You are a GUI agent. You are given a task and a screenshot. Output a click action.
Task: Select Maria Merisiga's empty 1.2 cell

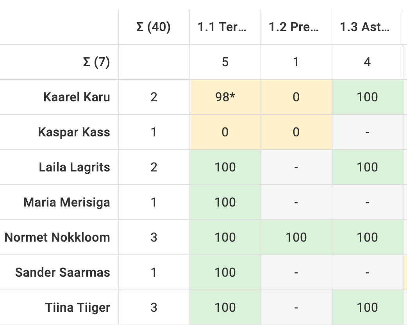tap(296, 202)
